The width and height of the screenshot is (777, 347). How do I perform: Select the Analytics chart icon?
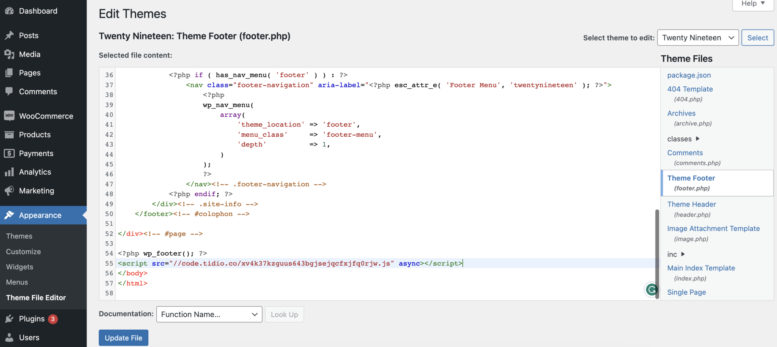(x=9, y=172)
